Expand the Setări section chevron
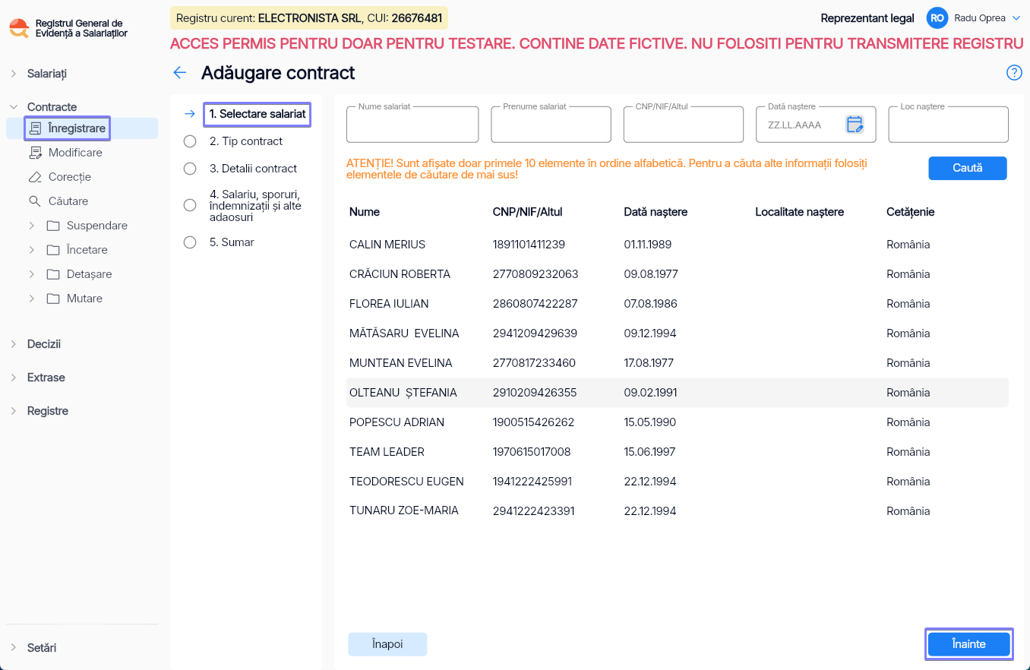The image size is (1030, 670). pos(14,648)
